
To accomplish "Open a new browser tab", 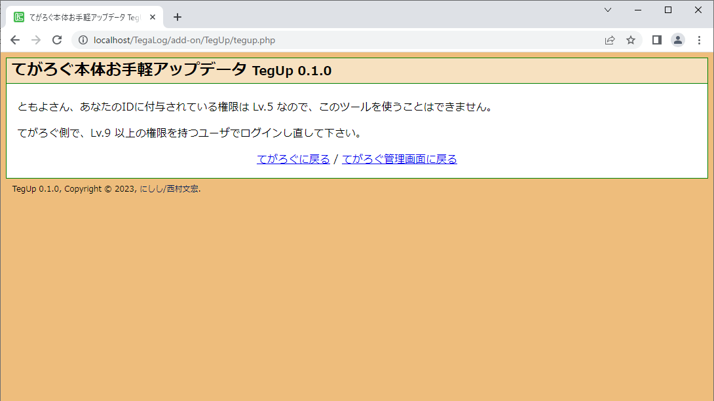I will point(178,17).
